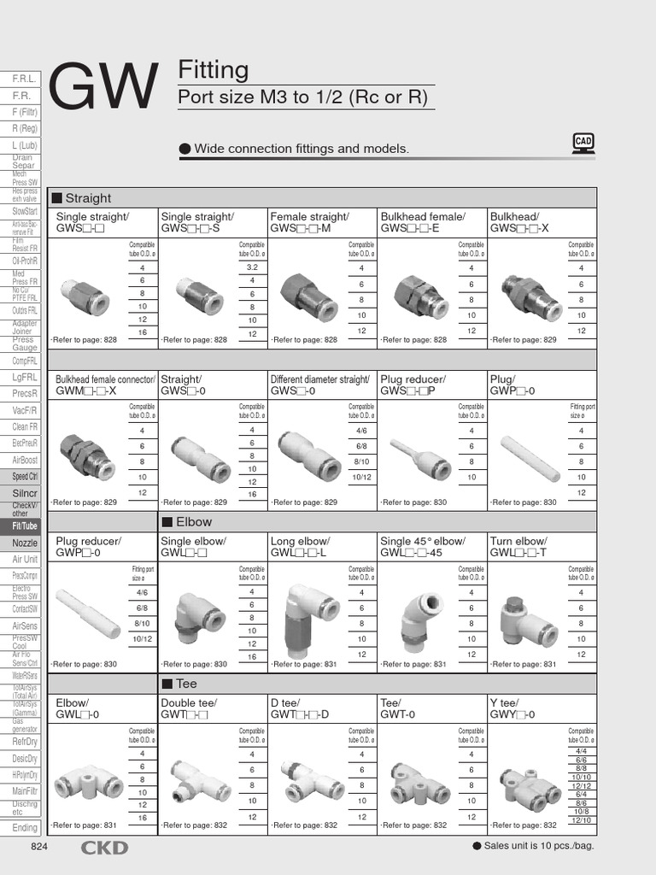656x875 pixels.
Task: Click the page number 824
Action: (39, 847)
